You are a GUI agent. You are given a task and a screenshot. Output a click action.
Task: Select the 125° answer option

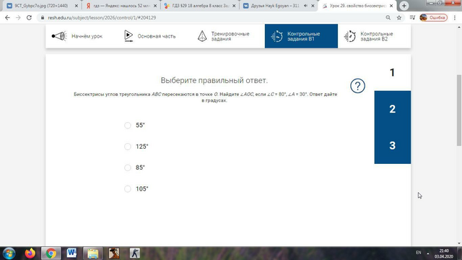point(127,147)
